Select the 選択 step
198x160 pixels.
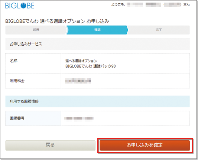click(36, 30)
